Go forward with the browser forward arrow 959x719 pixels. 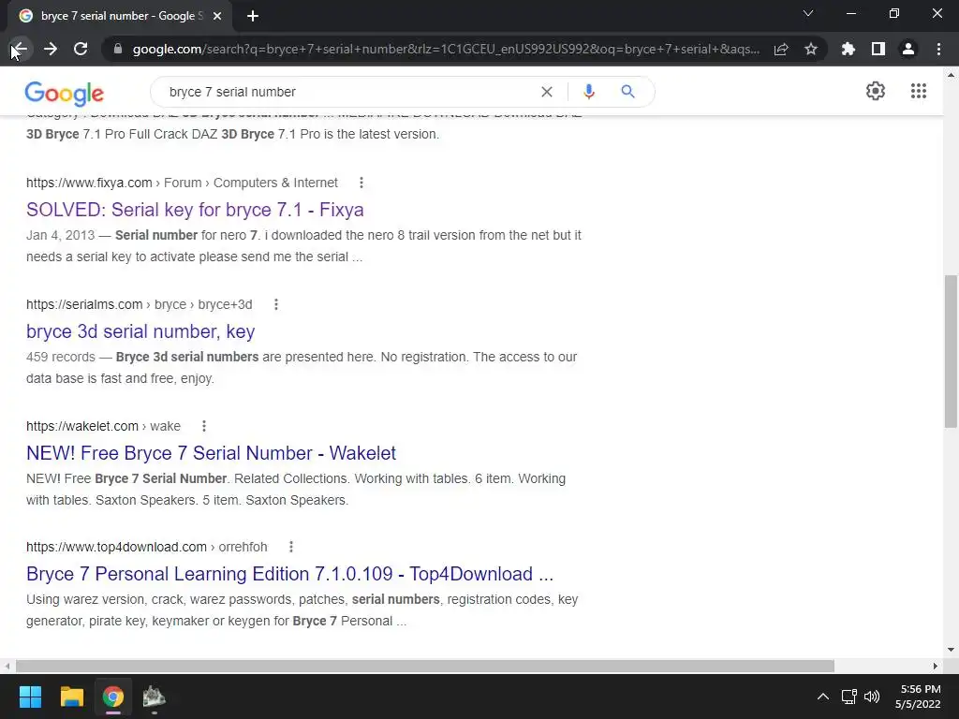click(x=51, y=49)
